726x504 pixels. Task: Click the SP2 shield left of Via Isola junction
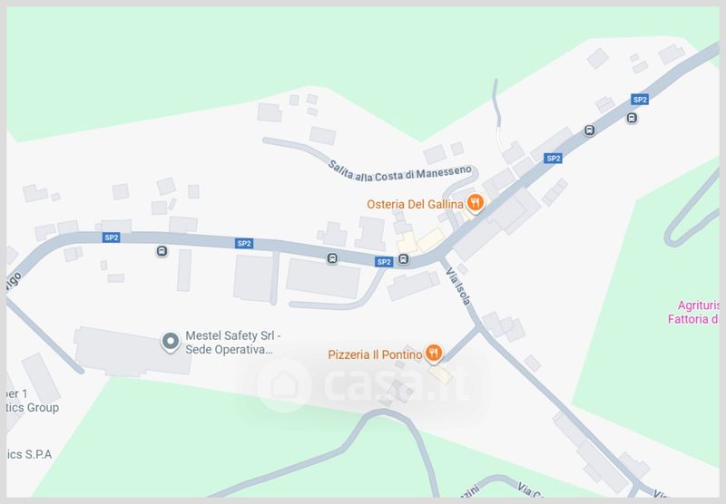click(x=384, y=262)
